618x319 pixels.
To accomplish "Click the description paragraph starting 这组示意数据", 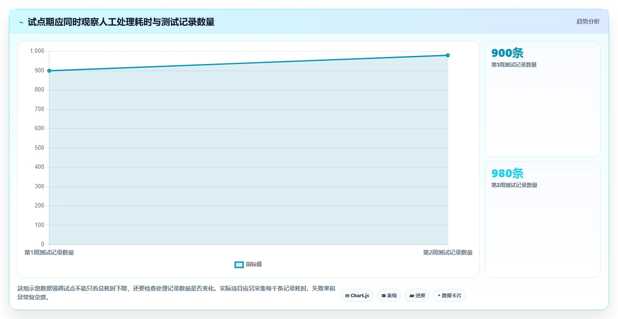I will (176, 293).
